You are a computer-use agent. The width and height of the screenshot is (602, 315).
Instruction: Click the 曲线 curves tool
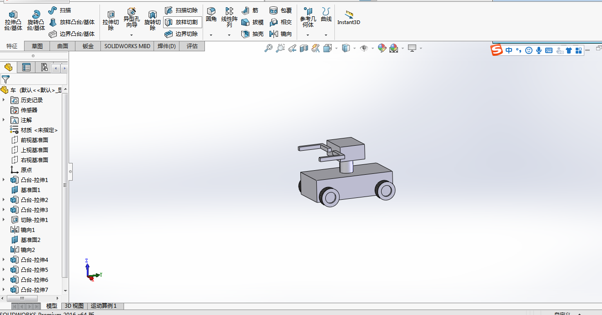pos(326,15)
